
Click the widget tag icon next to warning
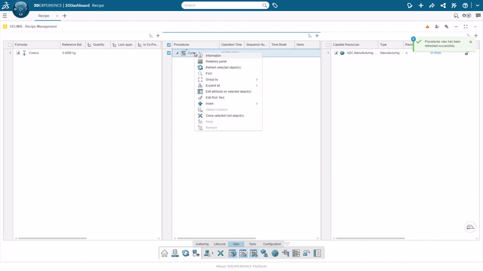click(x=446, y=27)
